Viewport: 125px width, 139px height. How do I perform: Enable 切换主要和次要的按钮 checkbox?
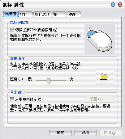tap(12, 30)
